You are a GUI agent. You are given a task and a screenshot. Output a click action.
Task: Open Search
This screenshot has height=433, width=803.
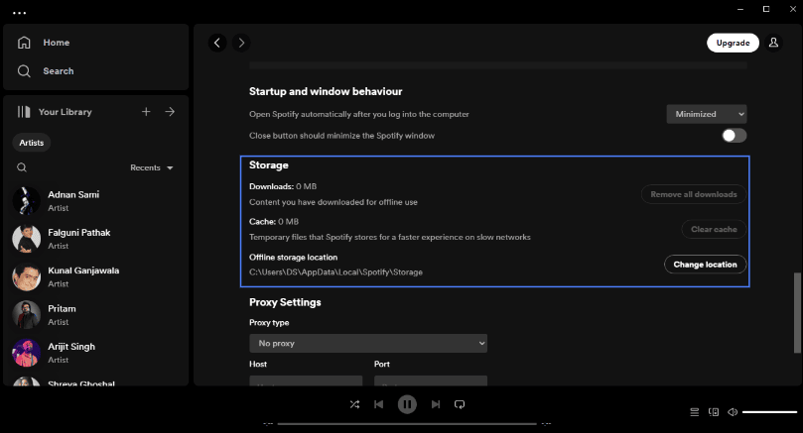click(46, 71)
